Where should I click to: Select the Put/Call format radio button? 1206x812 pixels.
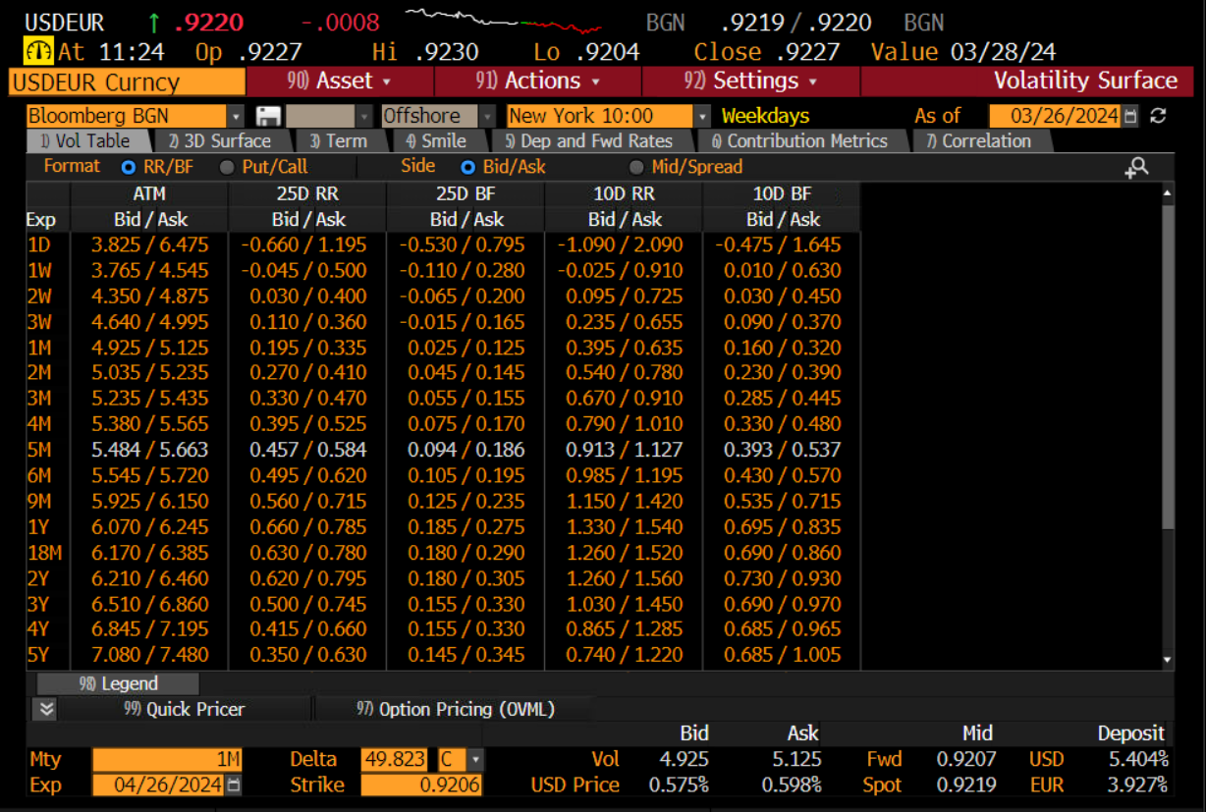[227, 167]
